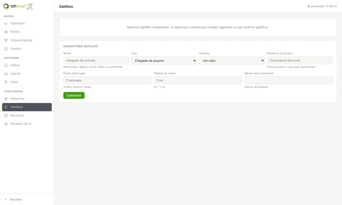Open the Tipo dropdown

pos(164,60)
